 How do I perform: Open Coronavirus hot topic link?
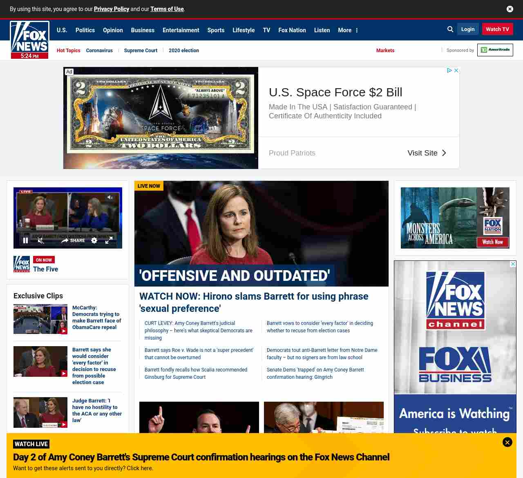tap(99, 51)
